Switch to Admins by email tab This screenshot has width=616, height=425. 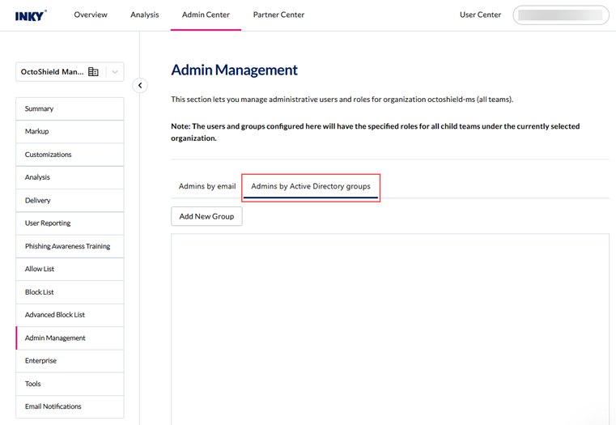point(207,186)
